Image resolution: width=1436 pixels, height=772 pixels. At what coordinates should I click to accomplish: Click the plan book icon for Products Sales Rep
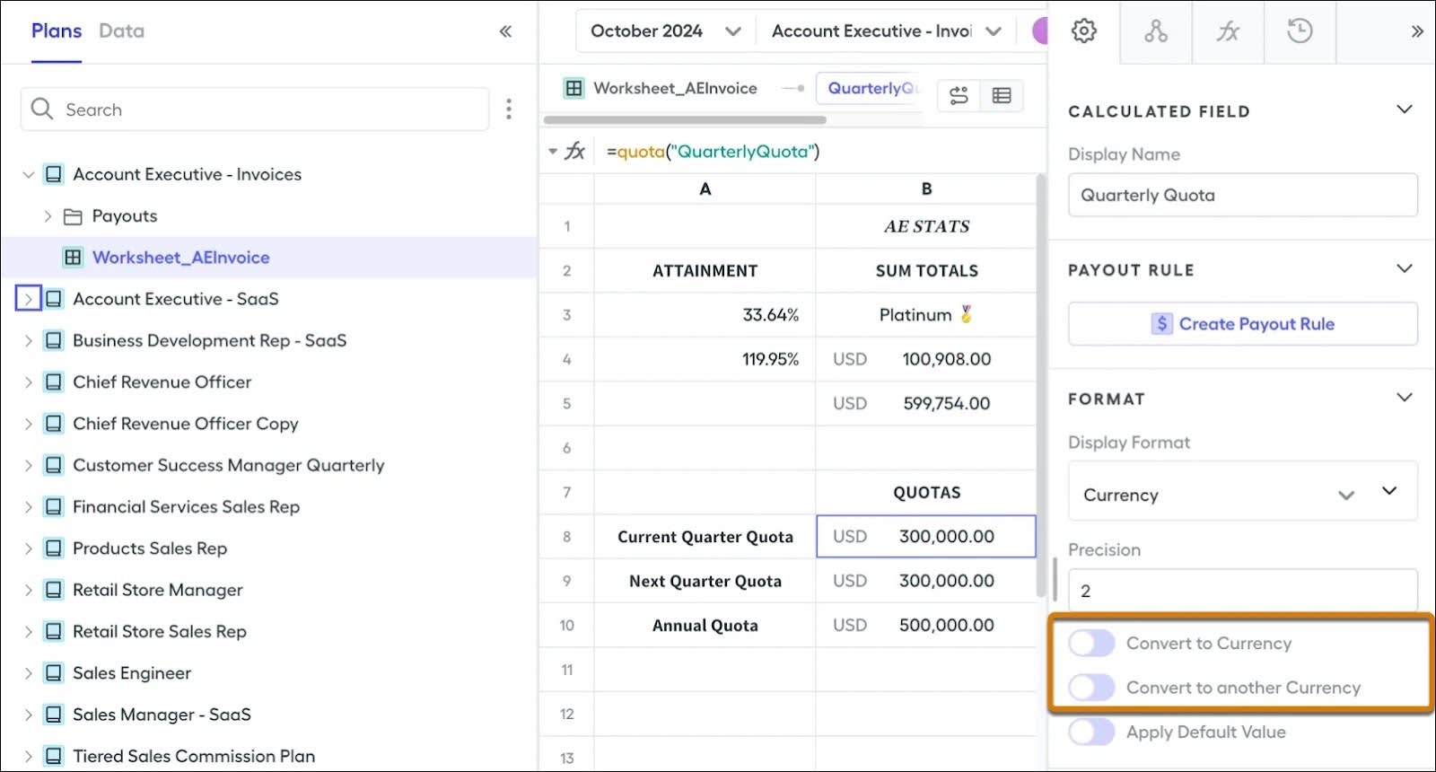[54, 548]
